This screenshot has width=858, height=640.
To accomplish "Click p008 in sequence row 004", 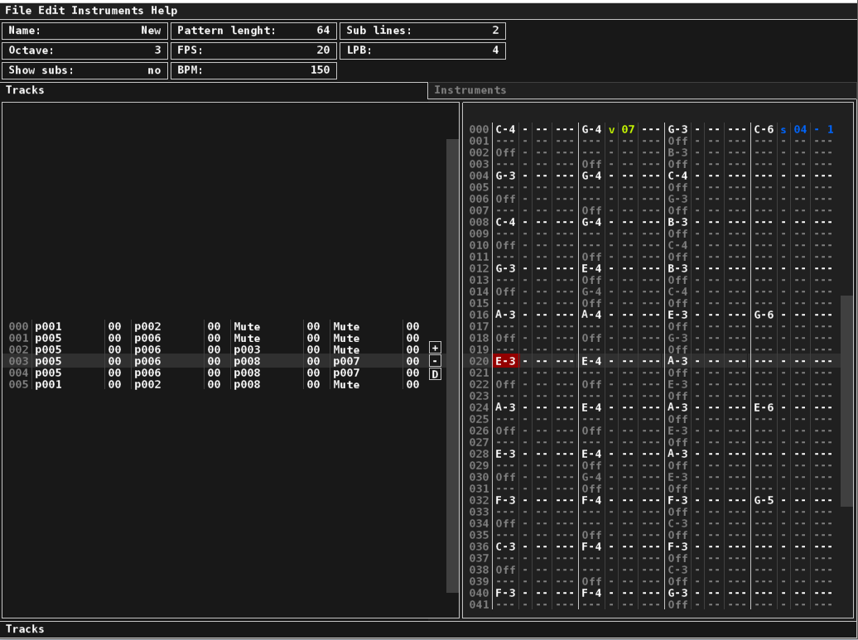I will click(x=247, y=373).
